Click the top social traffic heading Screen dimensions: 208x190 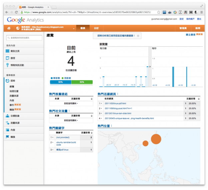[59, 111]
